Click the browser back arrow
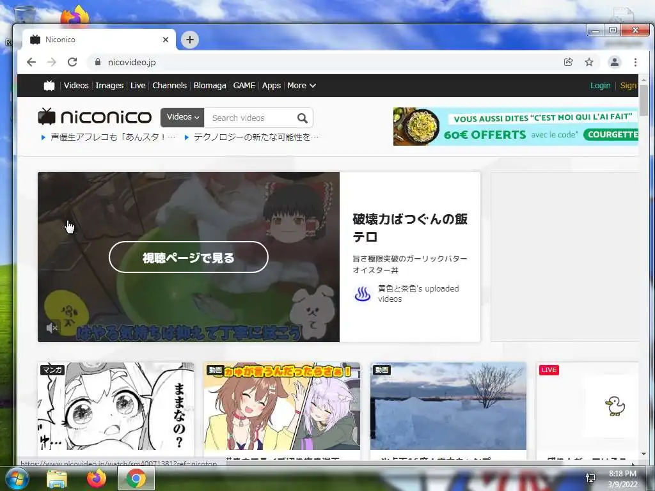 pos(31,62)
